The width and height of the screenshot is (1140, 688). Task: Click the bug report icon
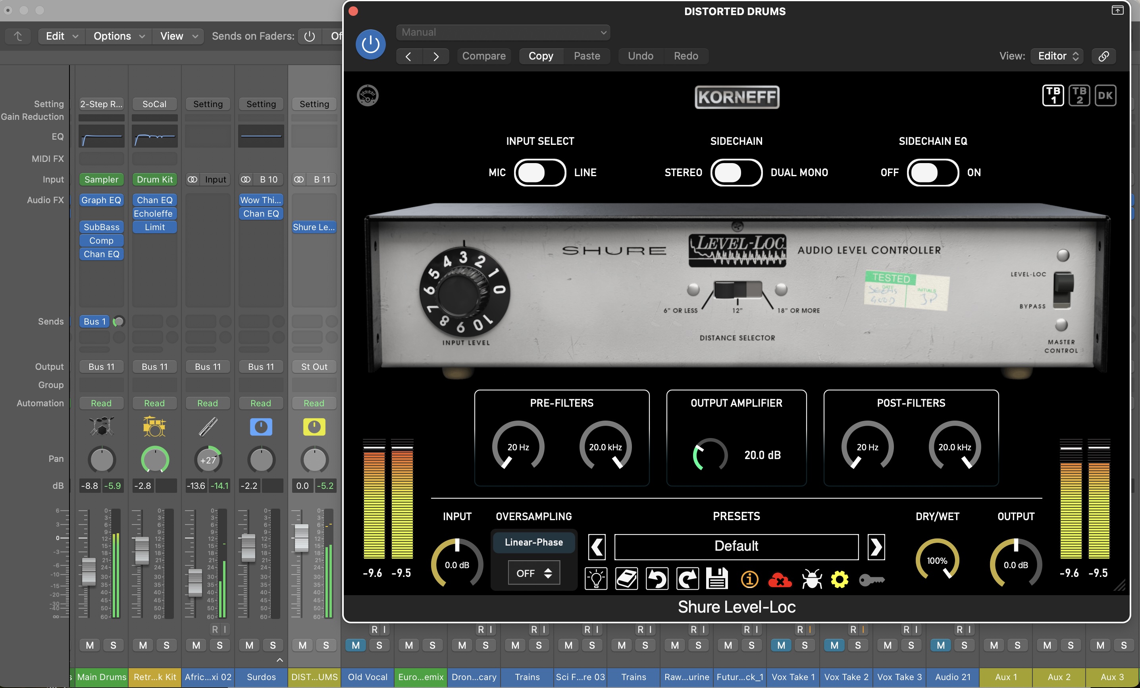[811, 579]
